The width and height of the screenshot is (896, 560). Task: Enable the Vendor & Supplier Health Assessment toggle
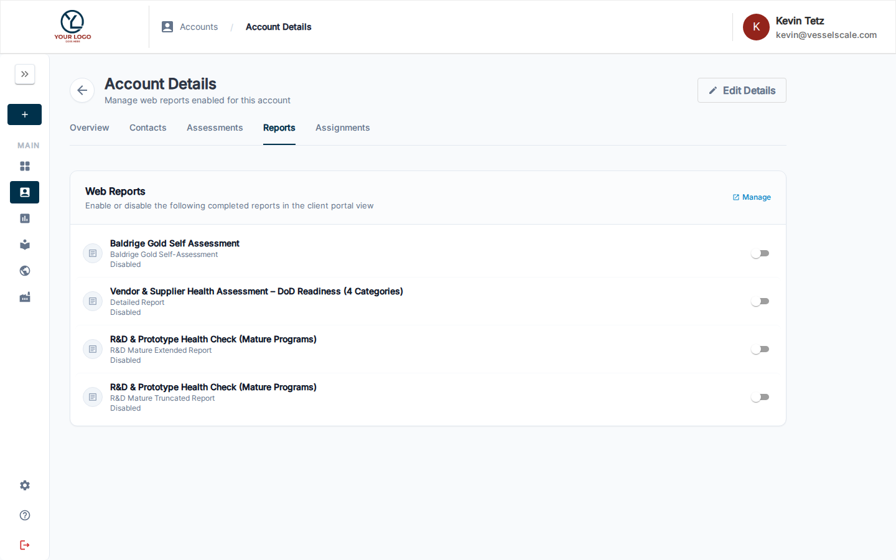pyautogui.click(x=760, y=301)
